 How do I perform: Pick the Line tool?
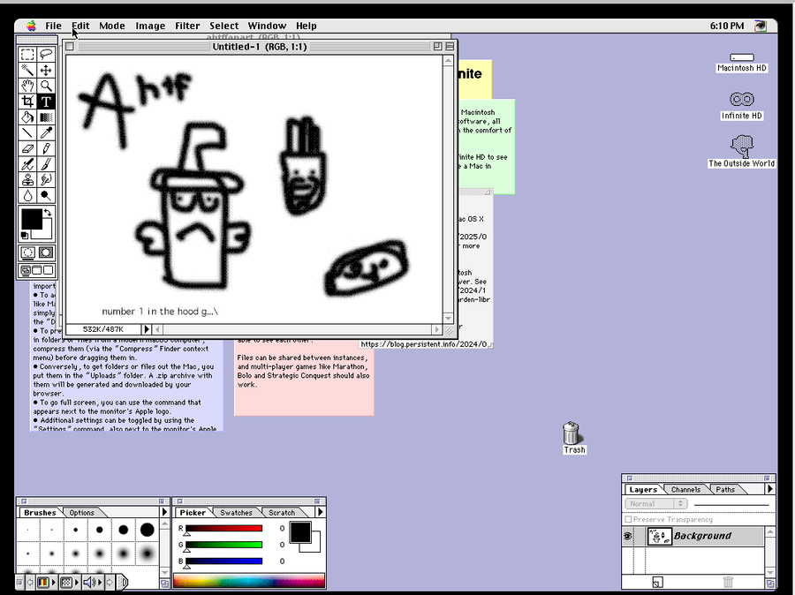[27, 132]
